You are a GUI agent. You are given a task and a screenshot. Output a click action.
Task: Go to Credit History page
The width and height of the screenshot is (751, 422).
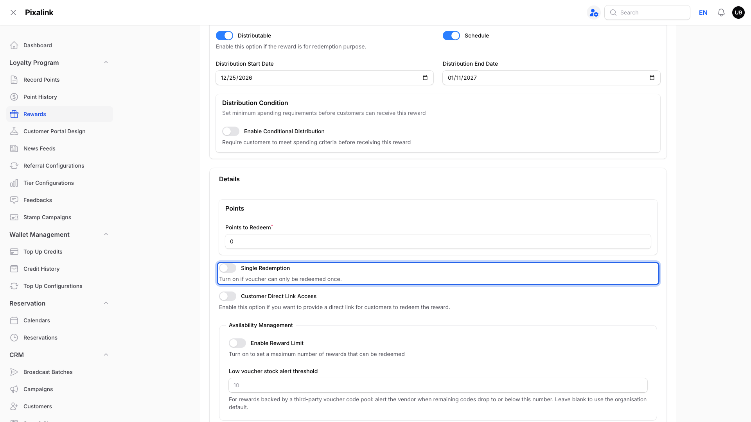coord(59,269)
